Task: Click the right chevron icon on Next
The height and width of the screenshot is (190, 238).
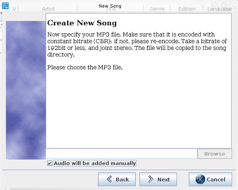Action: (x=150, y=179)
